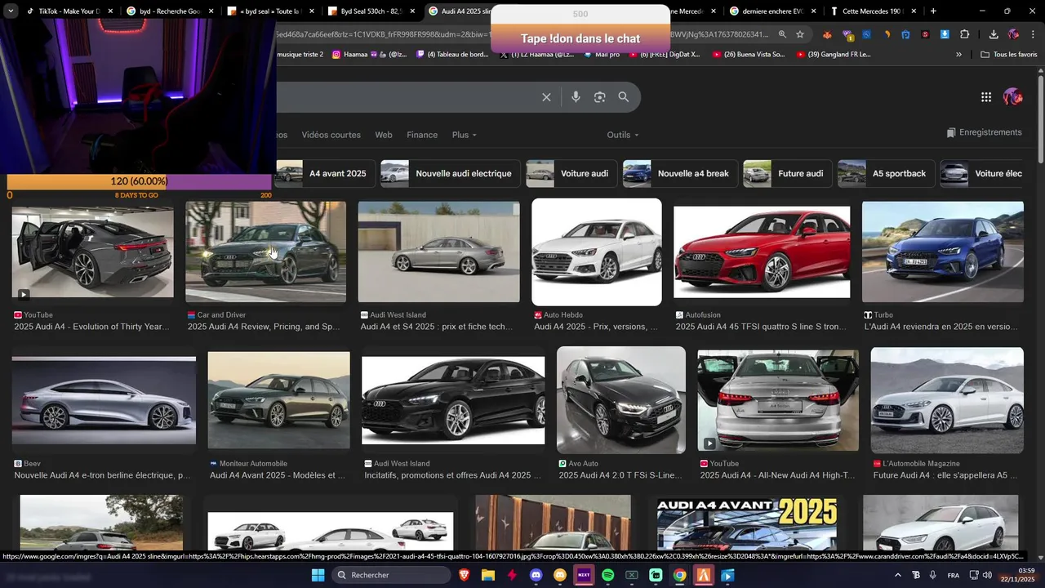This screenshot has width=1045, height=588.
Task: Open the highlighted orange taskbar app
Action: click(704, 575)
